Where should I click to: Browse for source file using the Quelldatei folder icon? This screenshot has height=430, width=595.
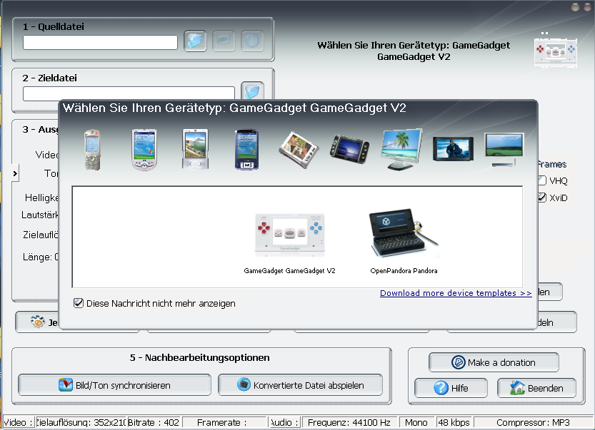195,41
